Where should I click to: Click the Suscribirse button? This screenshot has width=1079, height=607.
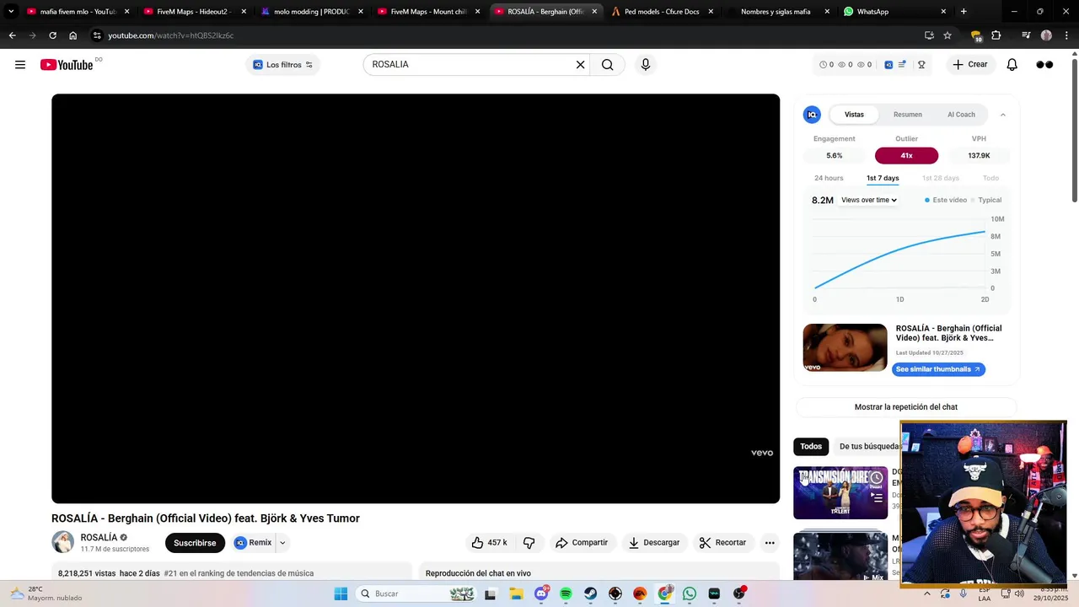click(195, 543)
